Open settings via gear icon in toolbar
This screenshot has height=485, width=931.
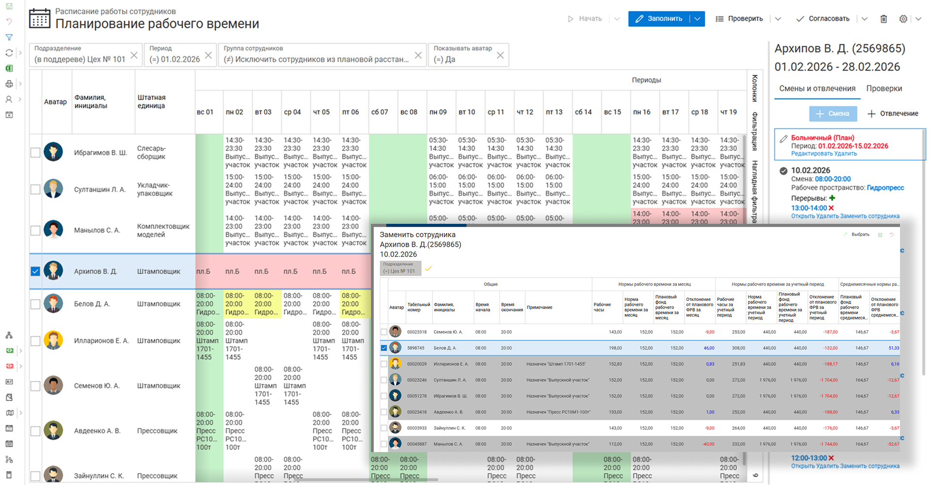click(x=903, y=19)
